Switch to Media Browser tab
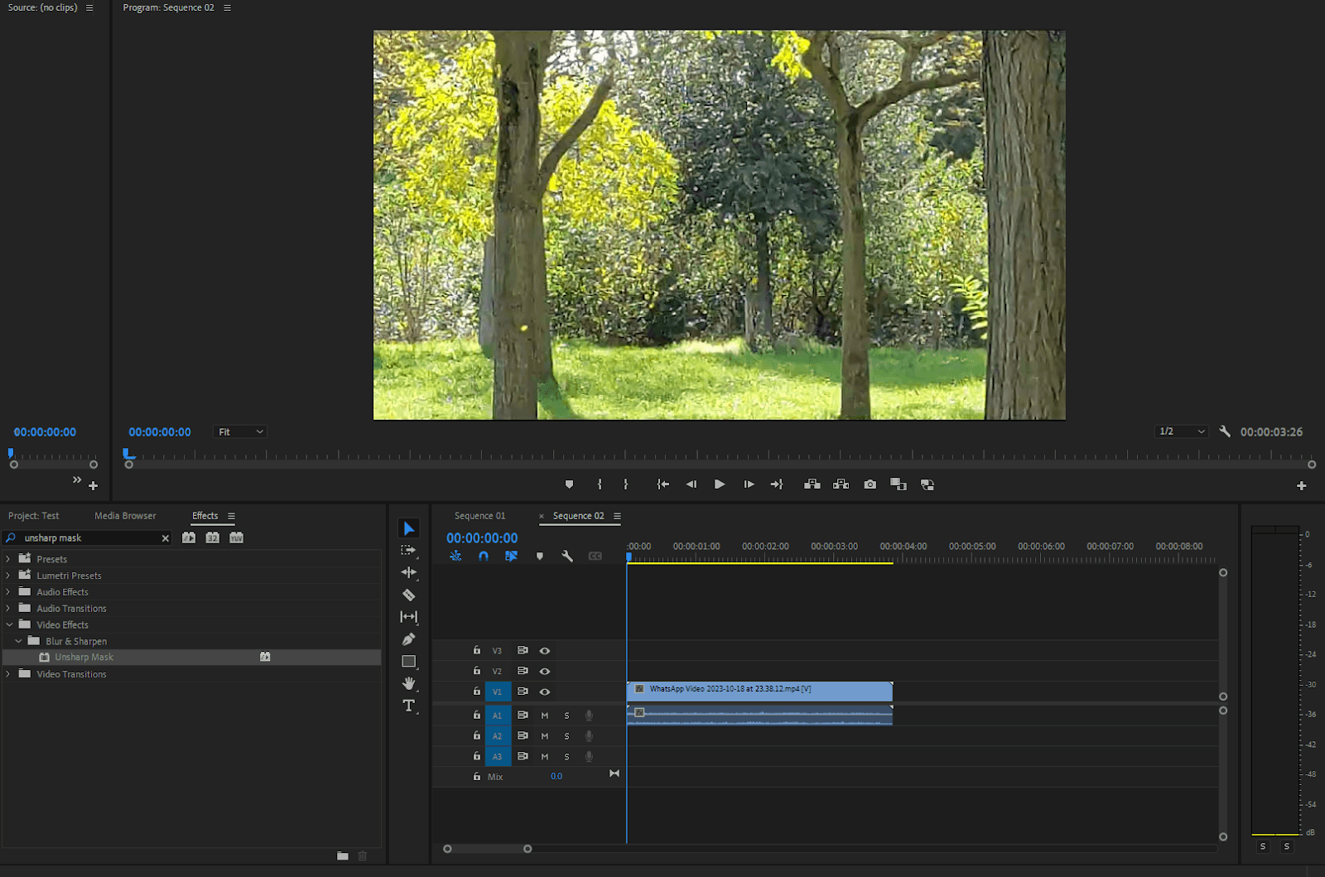 pos(125,516)
